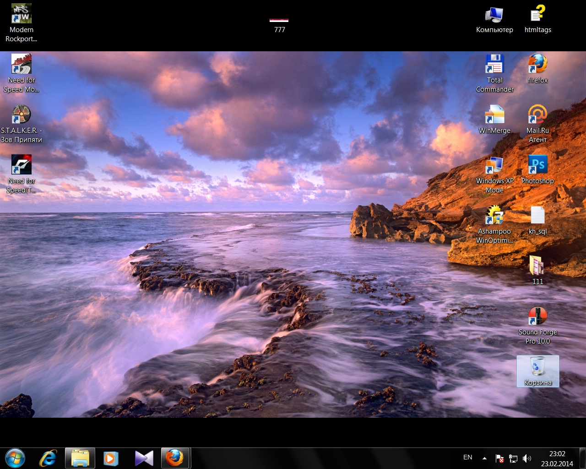Select the kh_sql file on desktop
Viewport: 586px width, 469px height.
(x=537, y=215)
